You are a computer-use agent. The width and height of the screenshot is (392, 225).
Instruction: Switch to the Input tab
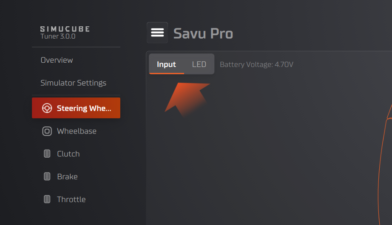coord(166,64)
